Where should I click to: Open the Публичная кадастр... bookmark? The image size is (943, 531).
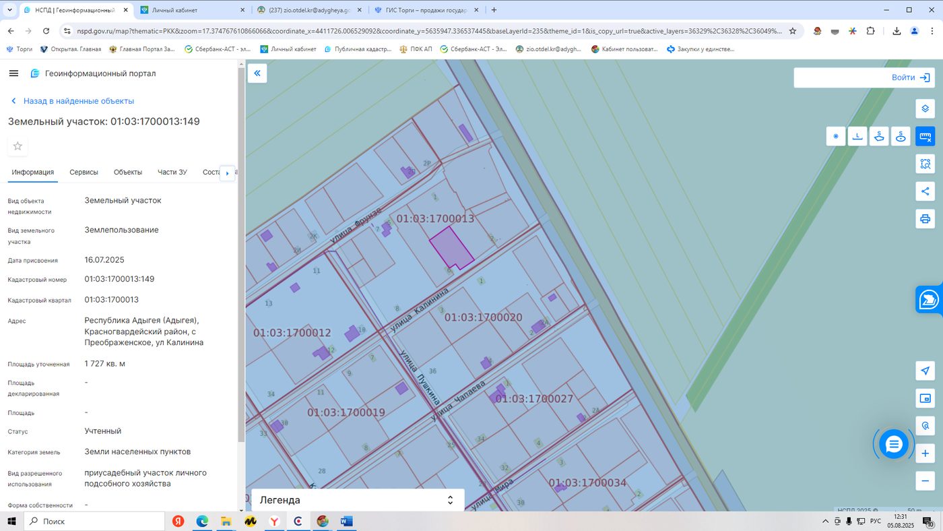(357, 49)
